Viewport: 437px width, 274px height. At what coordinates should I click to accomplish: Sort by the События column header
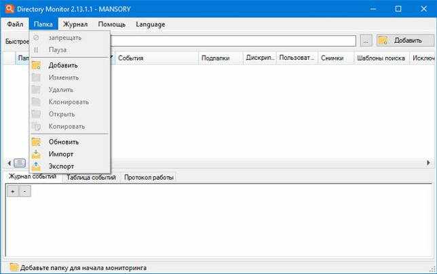(157, 58)
